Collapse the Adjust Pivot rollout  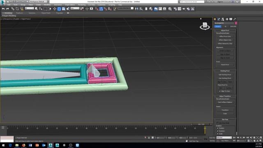(x=225, y=30)
